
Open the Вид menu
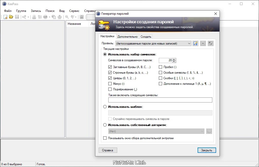coord(62,11)
